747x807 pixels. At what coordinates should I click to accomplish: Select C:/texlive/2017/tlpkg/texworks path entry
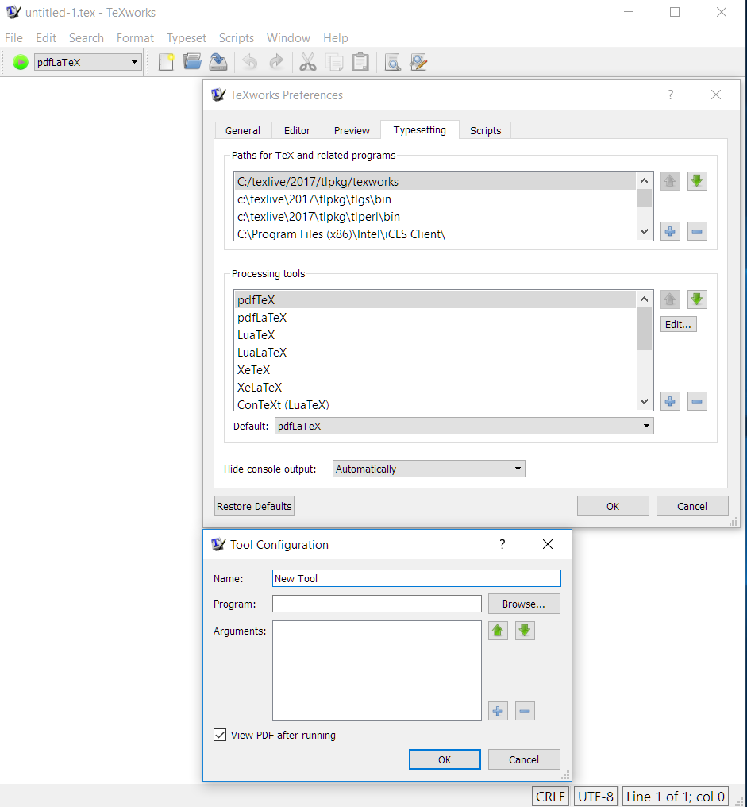(x=435, y=182)
